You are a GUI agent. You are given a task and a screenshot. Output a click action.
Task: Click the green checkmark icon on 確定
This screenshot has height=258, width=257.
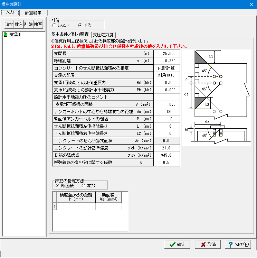[x=172, y=245]
